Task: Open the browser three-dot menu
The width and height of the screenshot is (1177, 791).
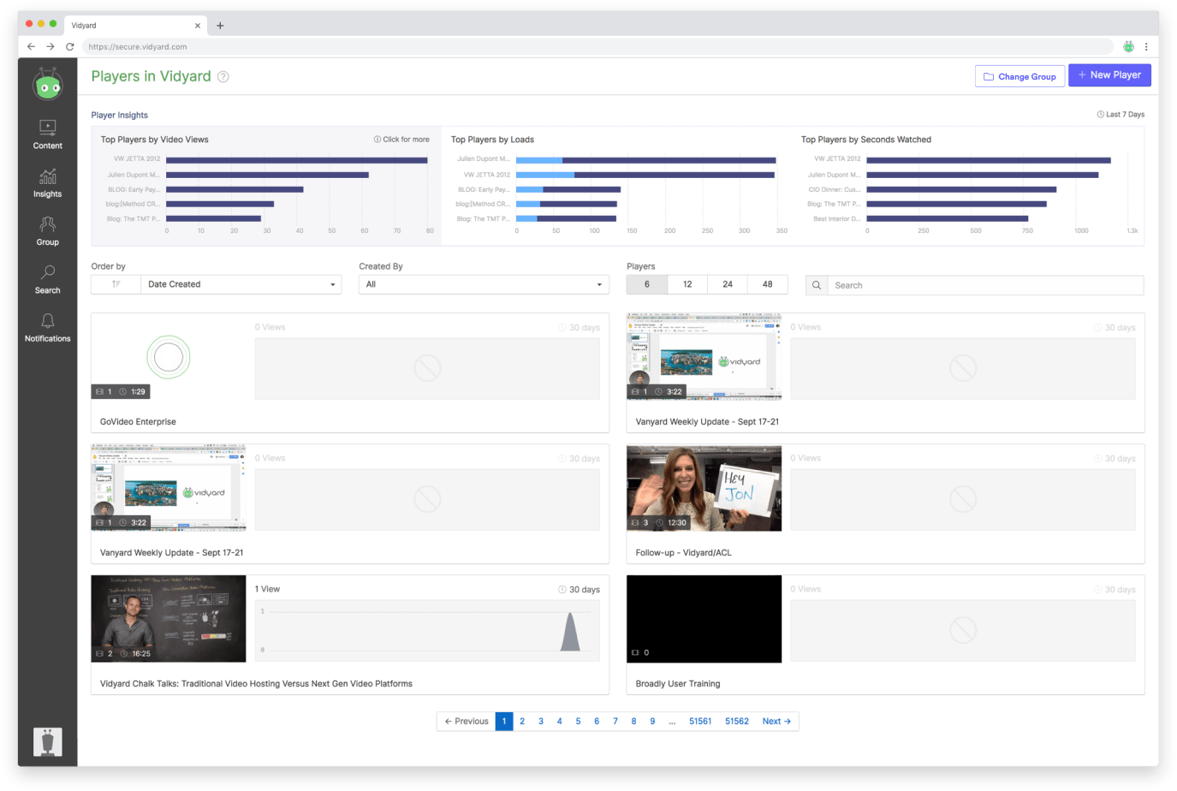Action: tap(1146, 47)
